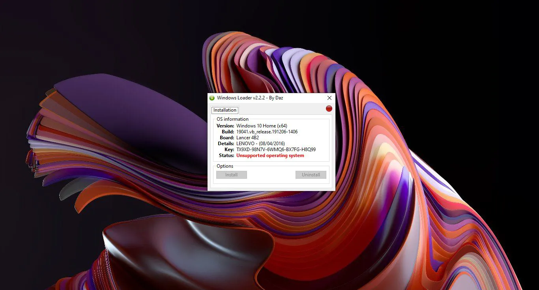Click the product key value text

pyautogui.click(x=276, y=150)
